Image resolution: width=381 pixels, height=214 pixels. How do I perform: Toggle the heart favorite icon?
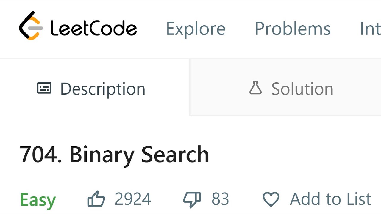[x=271, y=199]
